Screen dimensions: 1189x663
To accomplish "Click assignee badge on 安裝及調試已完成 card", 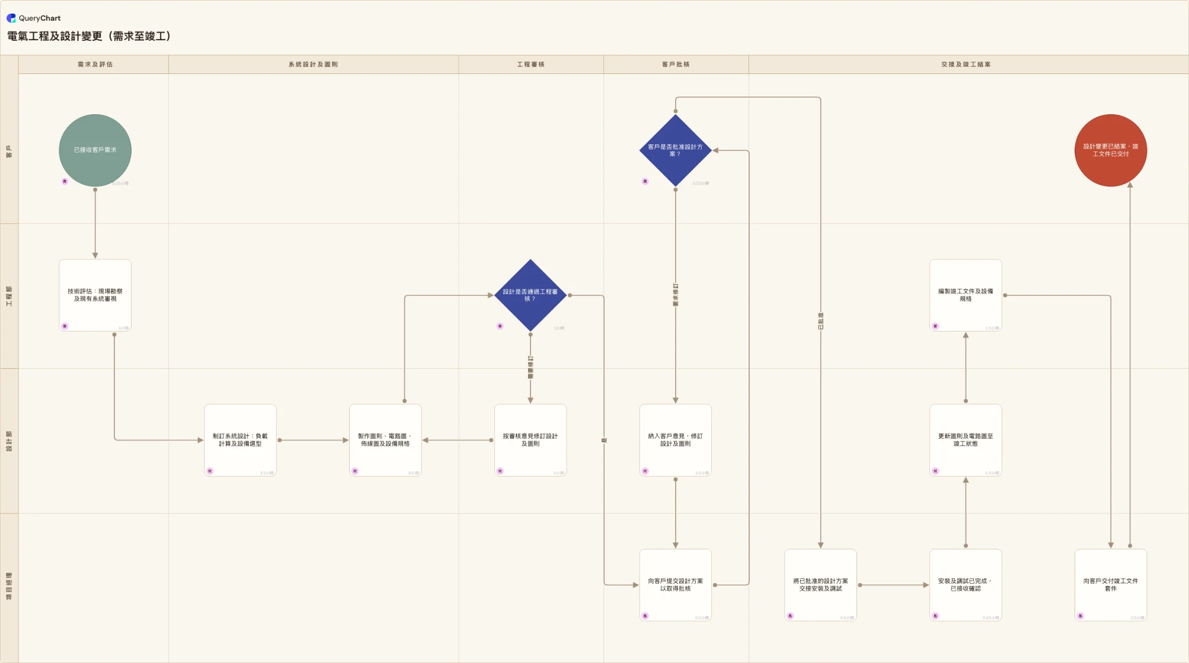I will click(935, 616).
